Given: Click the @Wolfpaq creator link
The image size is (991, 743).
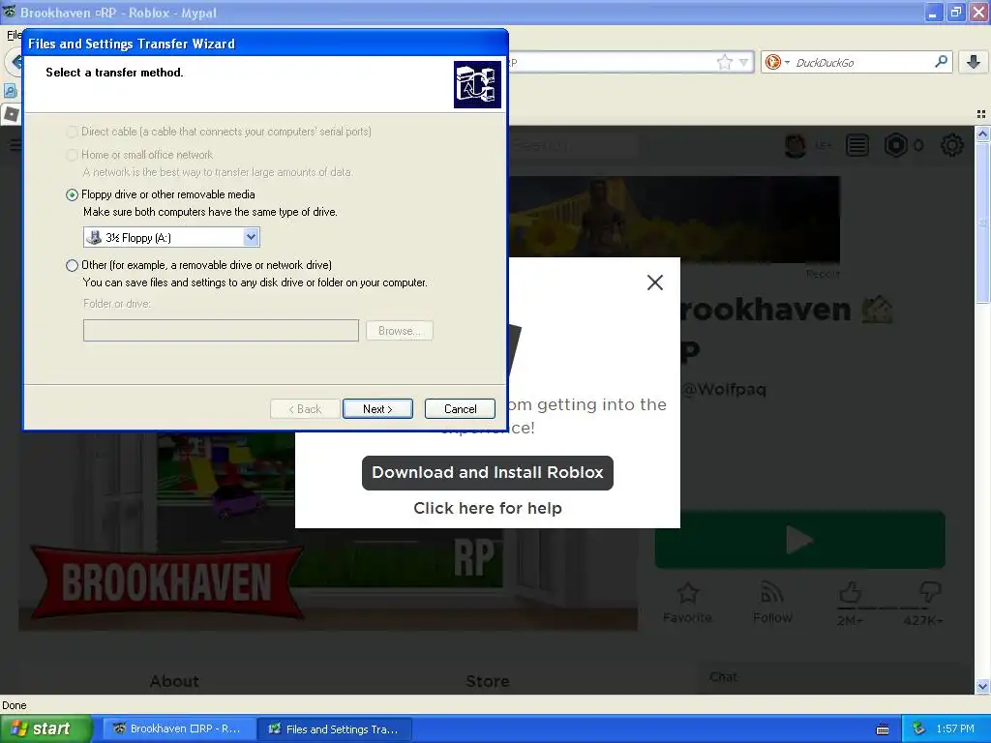Looking at the screenshot, I should point(725,389).
